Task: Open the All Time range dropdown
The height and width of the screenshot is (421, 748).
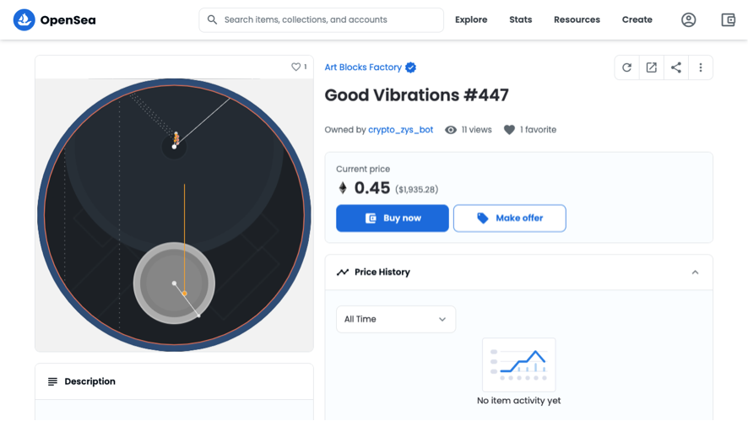Action: tap(396, 320)
